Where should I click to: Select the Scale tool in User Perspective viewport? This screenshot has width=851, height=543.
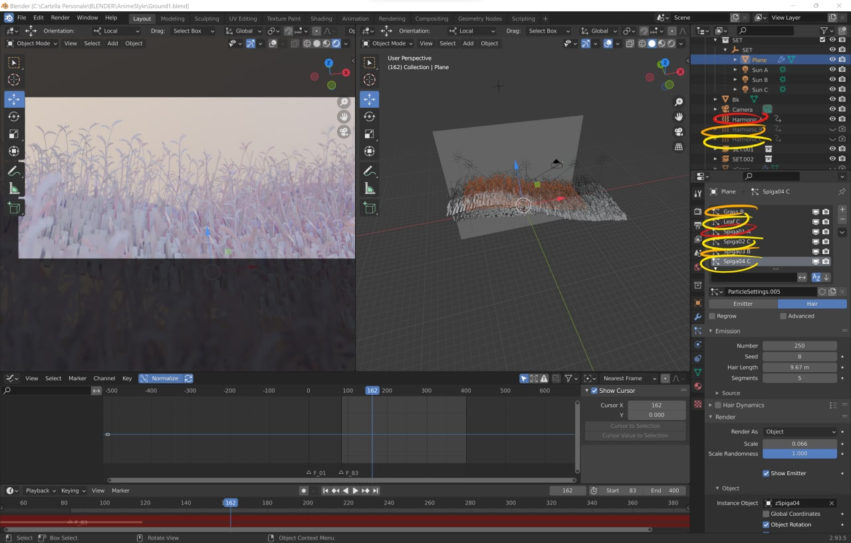(x=370, y=134)
